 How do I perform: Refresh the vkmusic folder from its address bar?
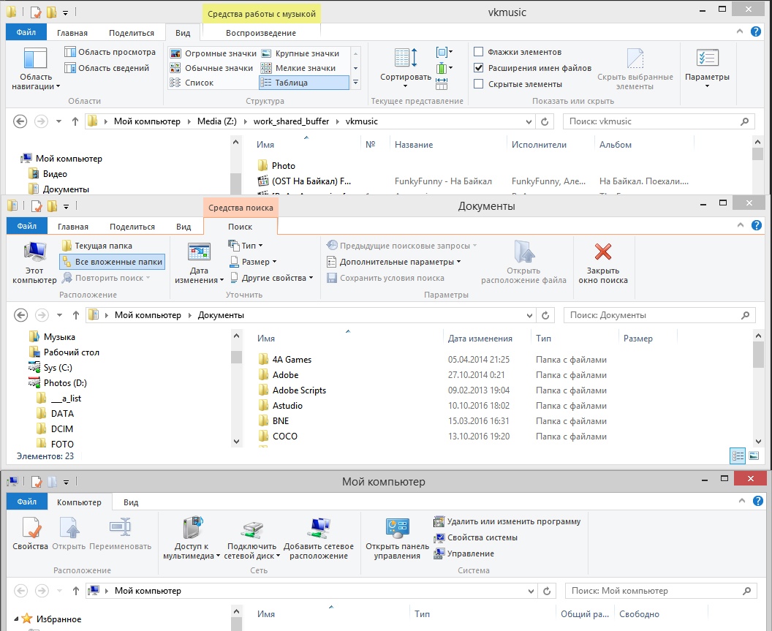tap(545, 121)
